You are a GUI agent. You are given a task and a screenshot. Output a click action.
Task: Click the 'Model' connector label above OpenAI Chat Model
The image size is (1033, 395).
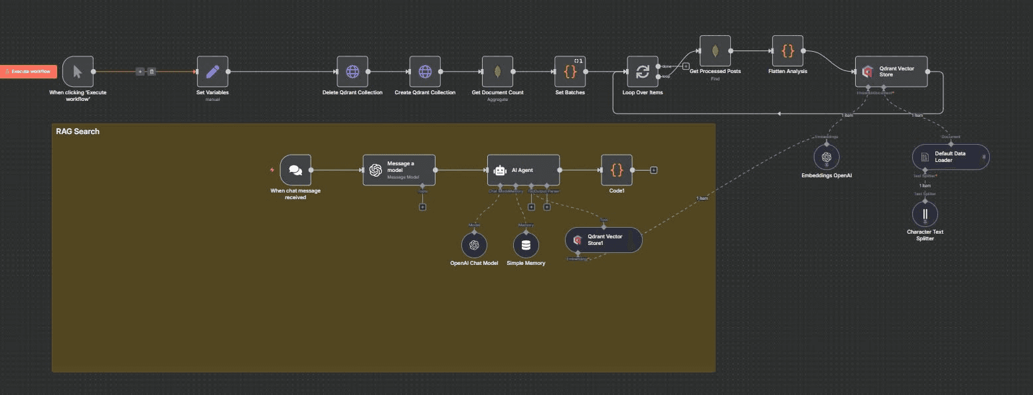click(474, 225)
